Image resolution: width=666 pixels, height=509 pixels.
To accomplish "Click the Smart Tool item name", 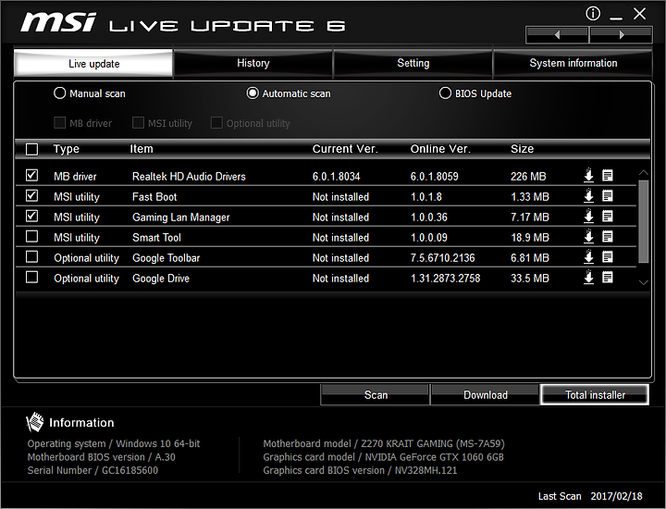I will click(x=156, y=238).
